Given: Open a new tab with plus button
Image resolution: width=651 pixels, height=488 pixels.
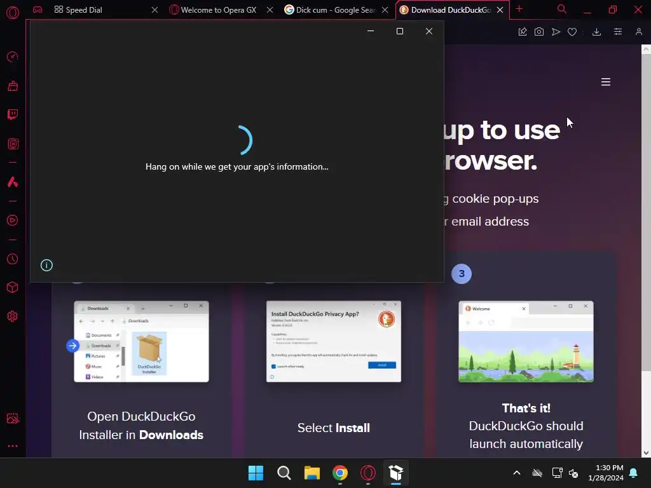Looking at the screenshot, I should 519,9.
